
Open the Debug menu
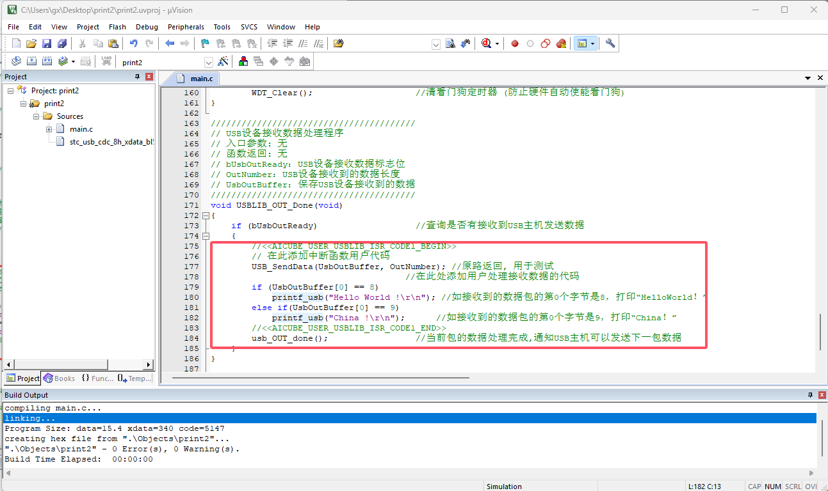147,27
